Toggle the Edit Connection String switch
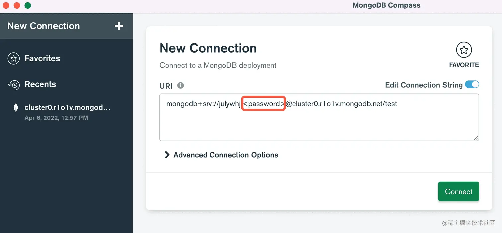 472,85
